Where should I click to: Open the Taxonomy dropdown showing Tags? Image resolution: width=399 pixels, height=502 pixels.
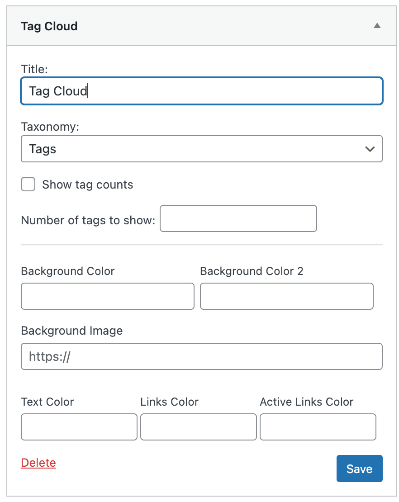(201, 149)
